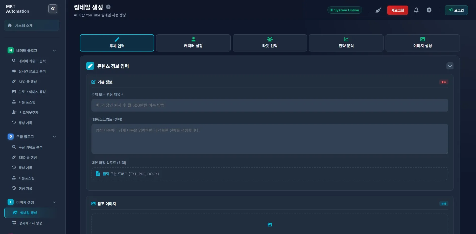Click the I badge of 이미지 생성 section
The width and height of the screenshot is (476, 234).
10,202
